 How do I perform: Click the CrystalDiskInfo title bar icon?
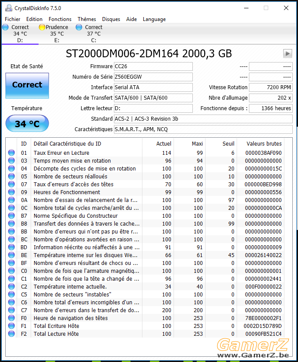tap(9, 8)
